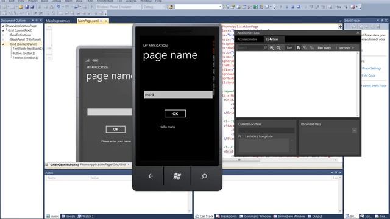Viewport: 390px width, 219px height.
Task: Select Grid (ContentPanel) outline node
Action: (x=23, y=44)
